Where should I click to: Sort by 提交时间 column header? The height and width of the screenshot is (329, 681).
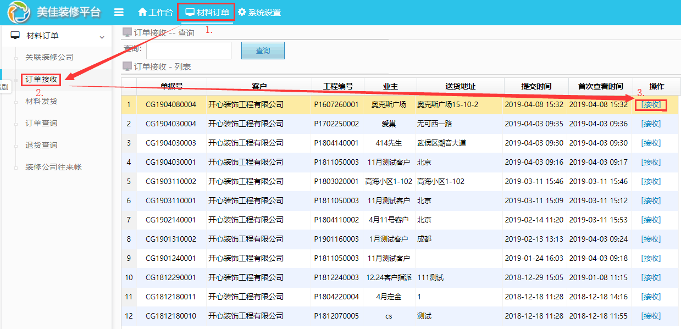(x=536, y=86)
